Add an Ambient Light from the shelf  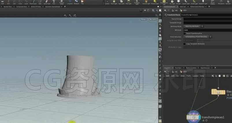203,2
